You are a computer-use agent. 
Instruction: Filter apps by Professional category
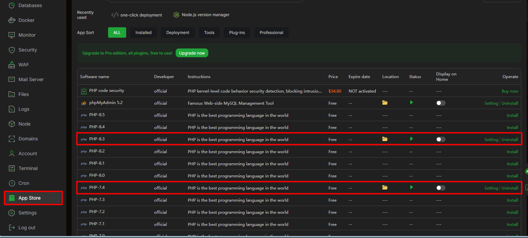271,33
